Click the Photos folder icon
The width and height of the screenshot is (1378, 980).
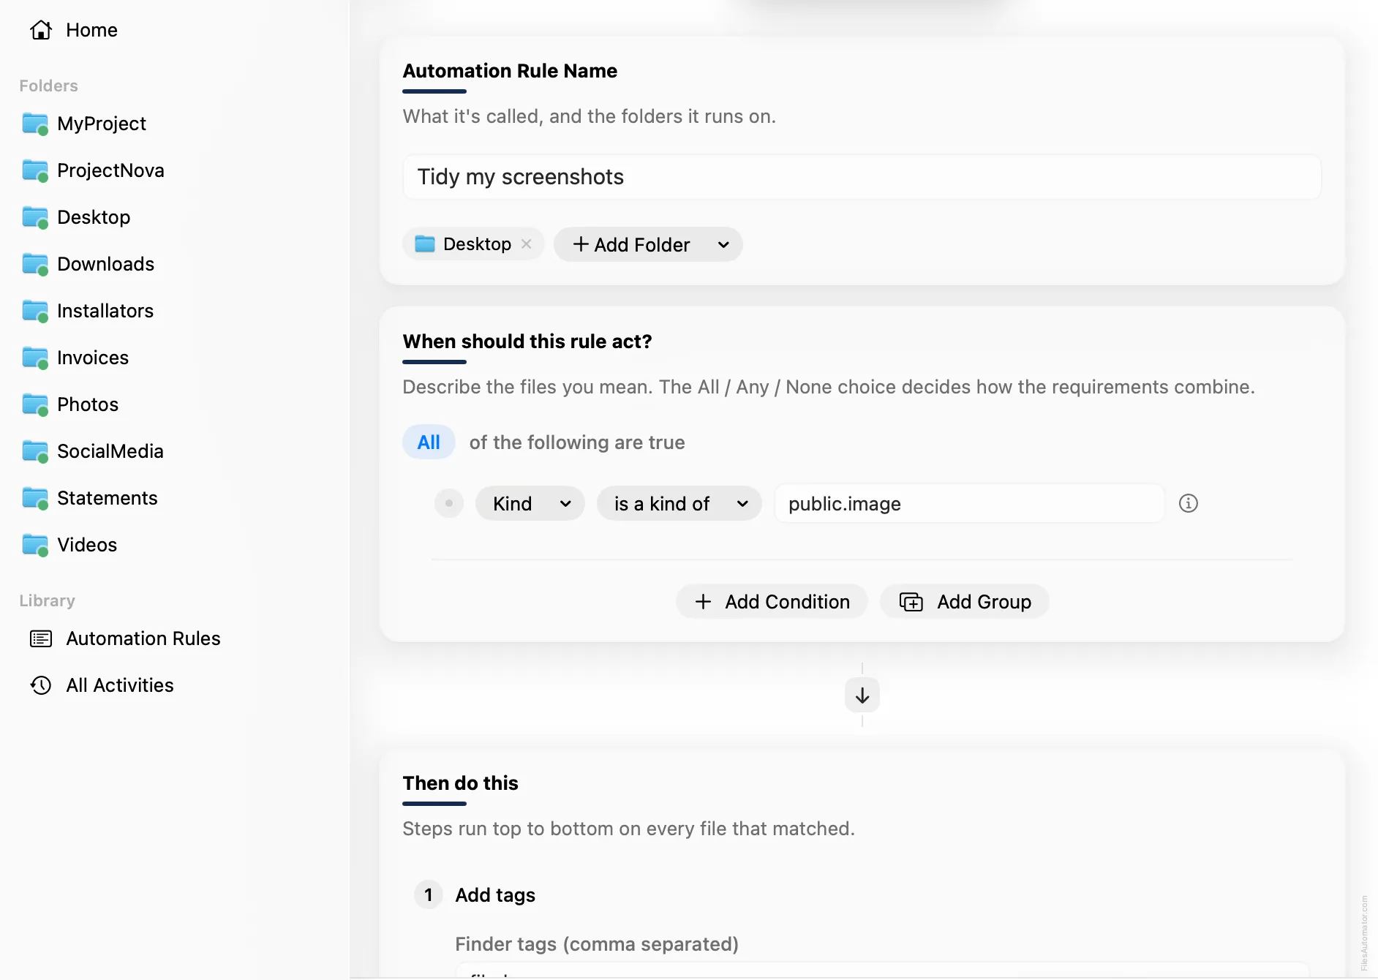(35, 404)
